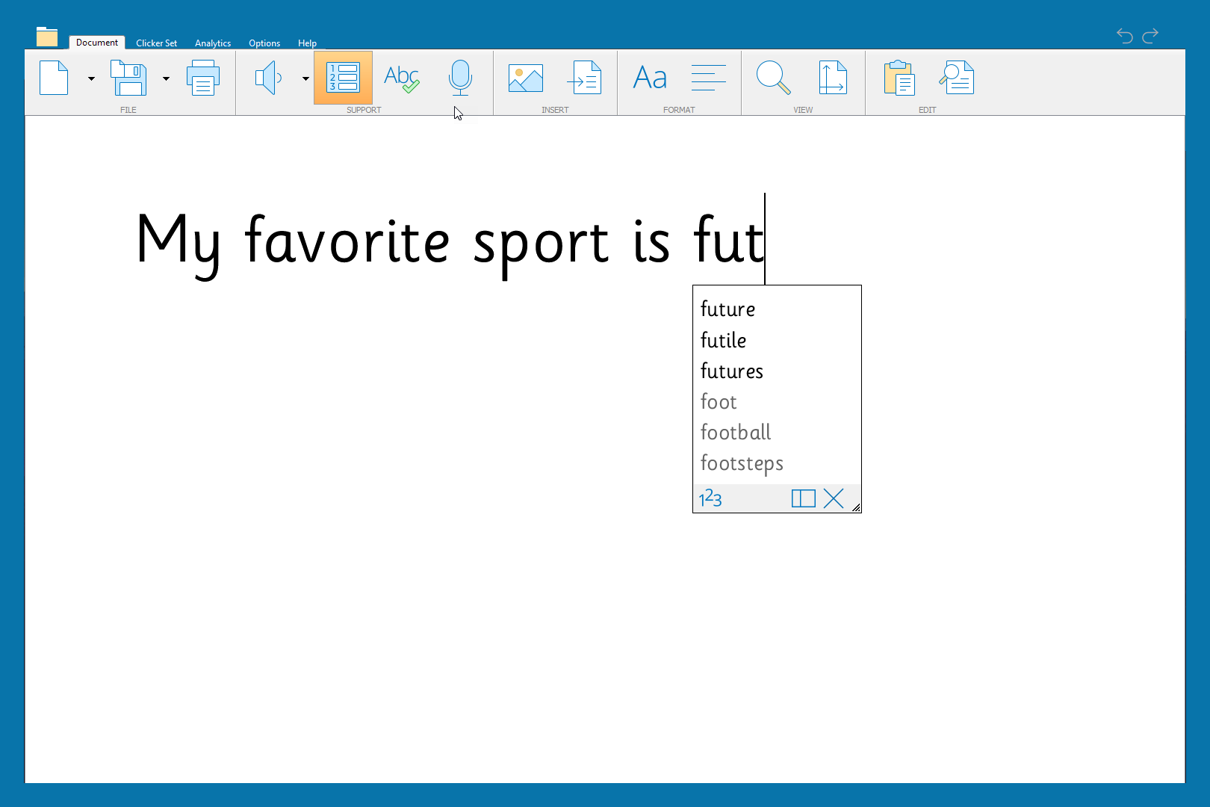The width and height of the screenshot is (1210, 807).
Task: Open the Analytics tab
Action: tap(213, 43)
